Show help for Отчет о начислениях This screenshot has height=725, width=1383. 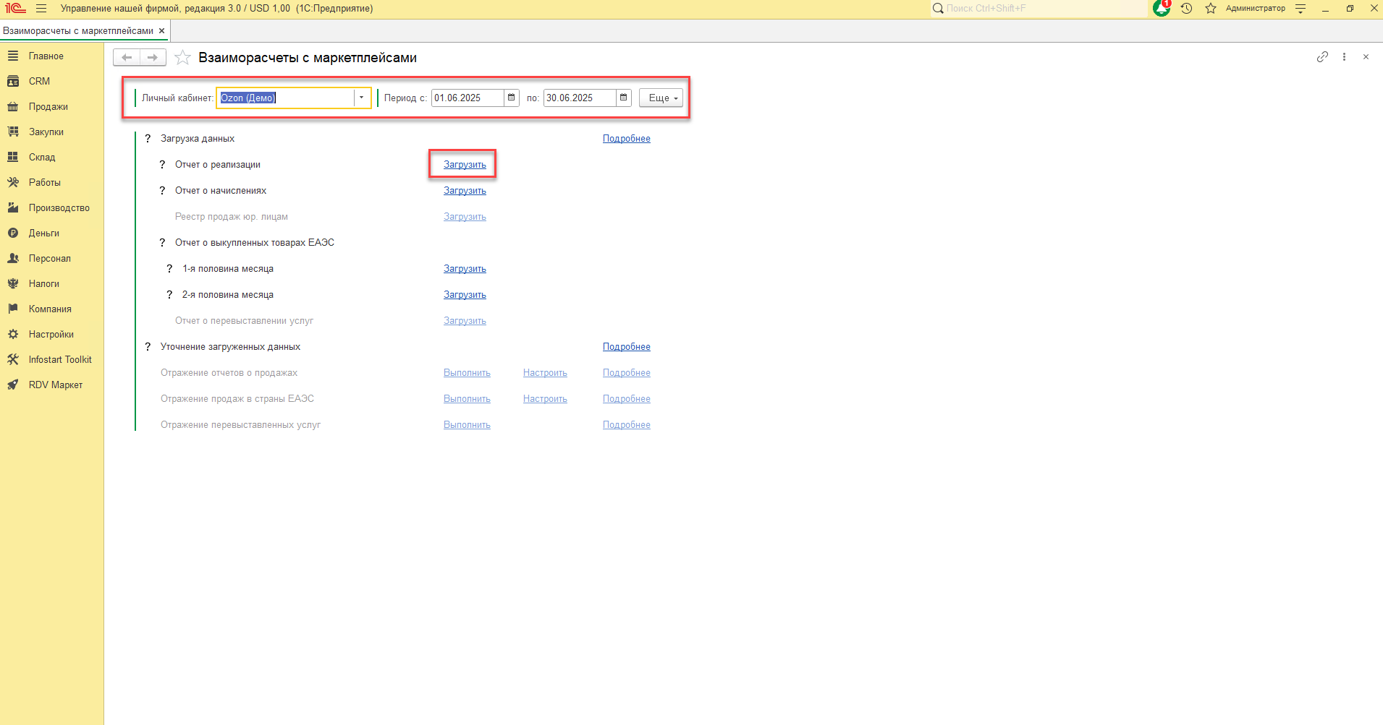click(162, 191)
